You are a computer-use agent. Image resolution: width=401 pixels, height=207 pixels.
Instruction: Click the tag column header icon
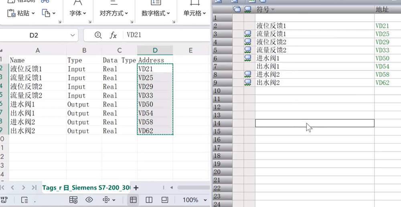coord(237,9)
